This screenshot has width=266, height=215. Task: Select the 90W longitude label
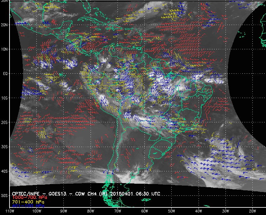tap(64, 211)
